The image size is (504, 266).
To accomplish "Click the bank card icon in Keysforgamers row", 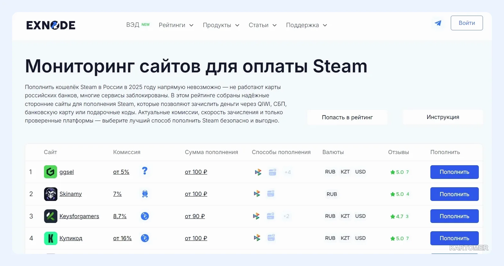I will [x=270, y=216].
